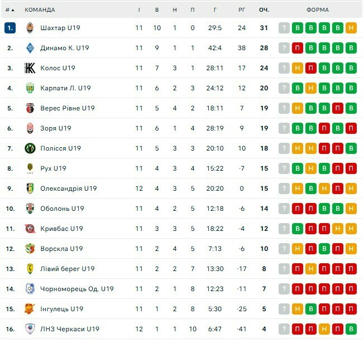364x343 pixels.
Task: Click the Shakhtar U19 club logo
Action: pyautogui.click(x=30, y=28)
